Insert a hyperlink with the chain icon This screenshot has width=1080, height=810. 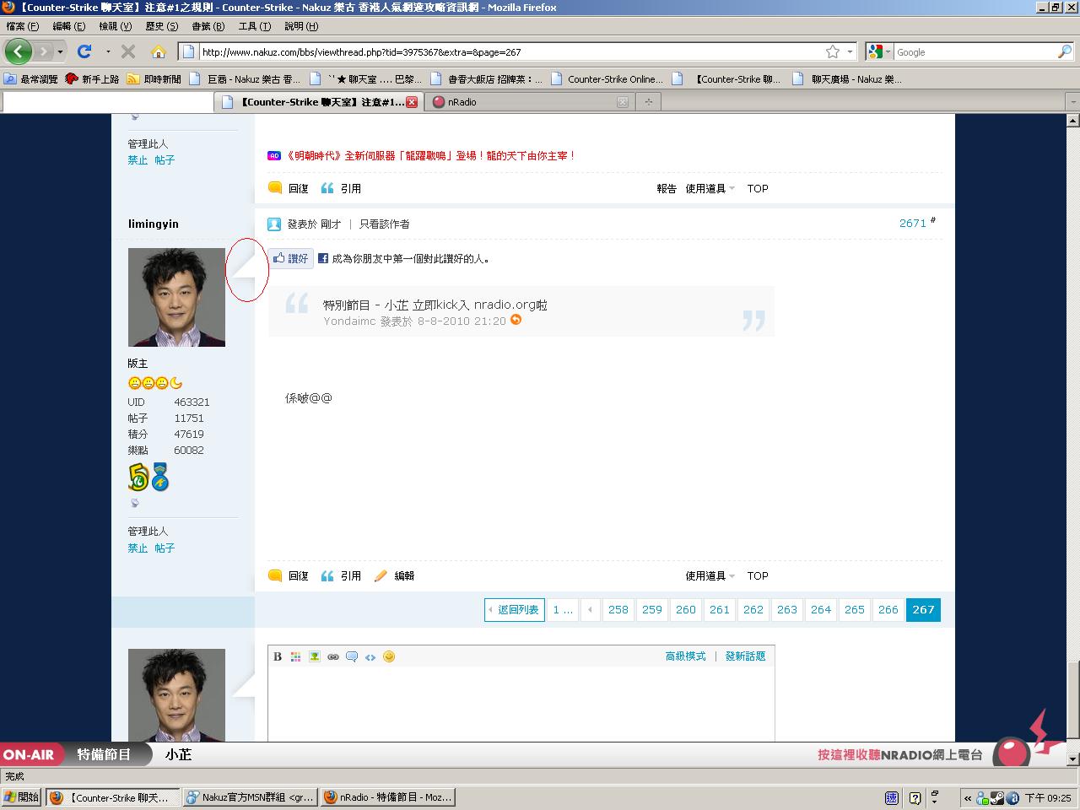(333, 656)
